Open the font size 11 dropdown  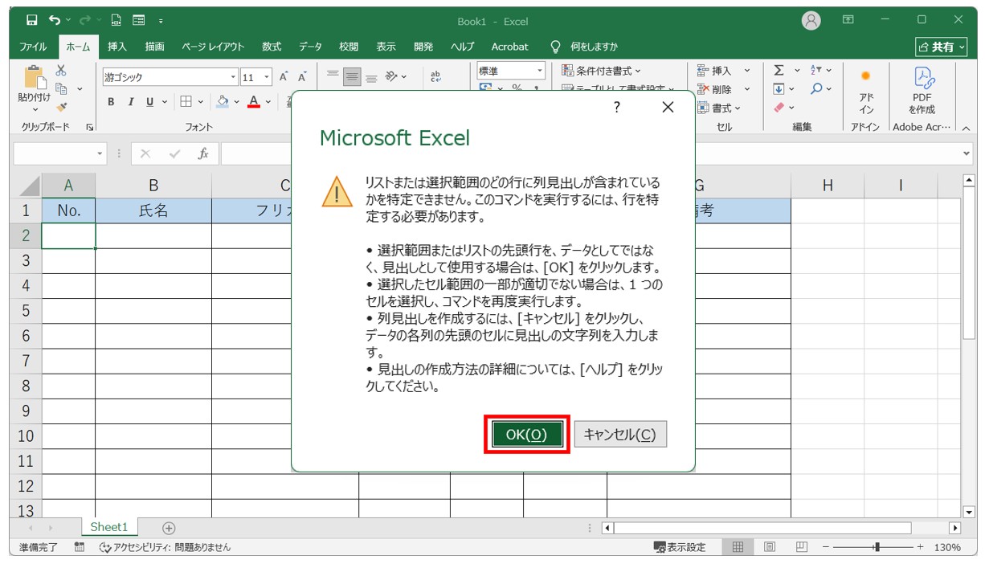tap(268, 78)
